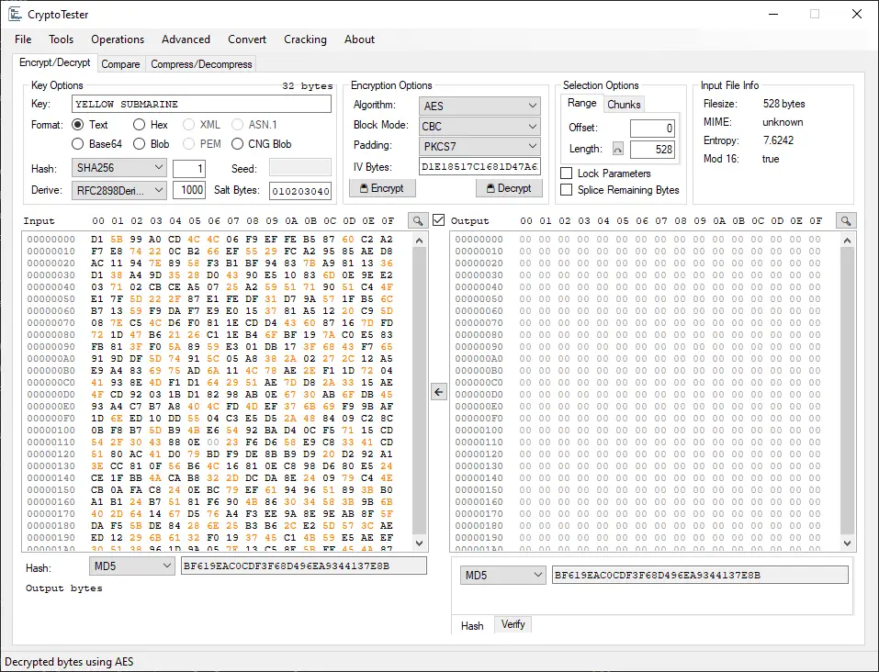Select the Hex key format radio
This screenshot has height=672, width=879.
click(x=139, y=125)
